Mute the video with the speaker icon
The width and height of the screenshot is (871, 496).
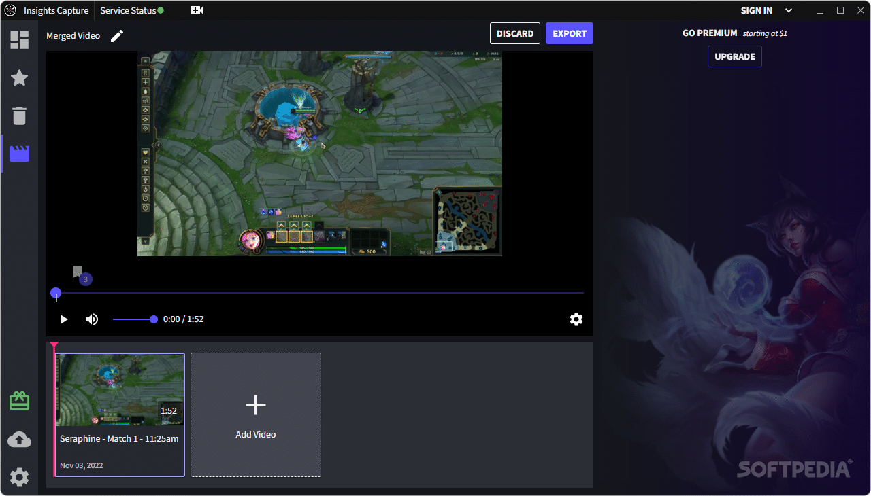[x=91, y=319]
